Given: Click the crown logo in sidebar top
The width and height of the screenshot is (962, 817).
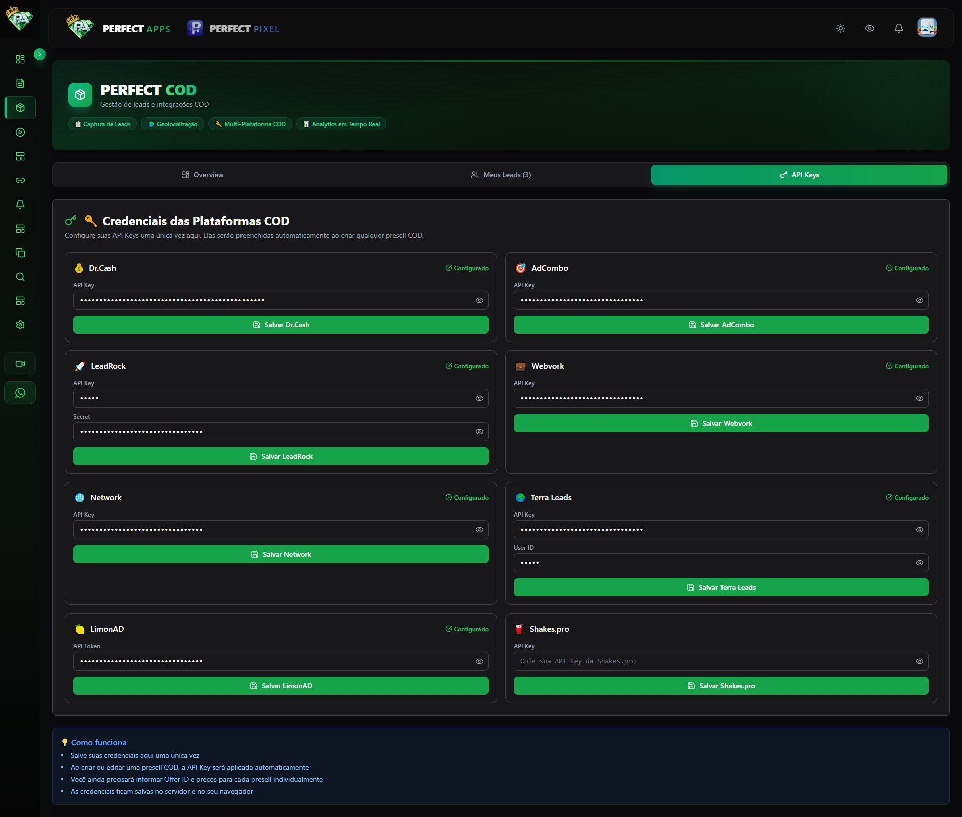Looking at the screenshot, I should click(19, 19).
